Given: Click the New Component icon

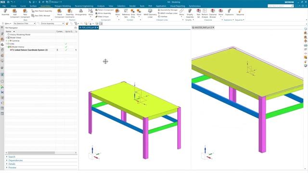Looking at the screenshot, I should tap(25, 11).
